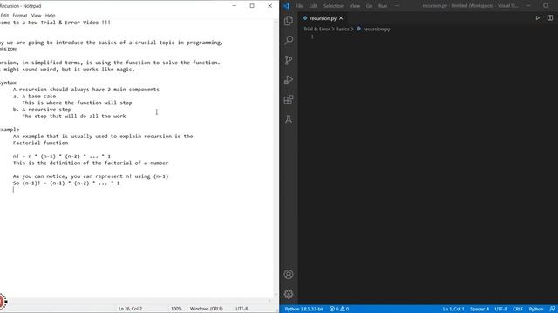Open the Explorer view in VS Code

[289, 21]
